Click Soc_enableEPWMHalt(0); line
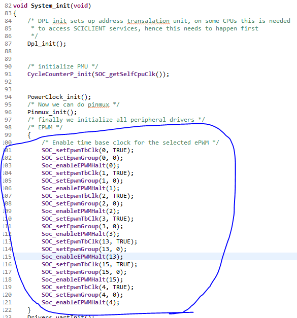 point(81,165)
